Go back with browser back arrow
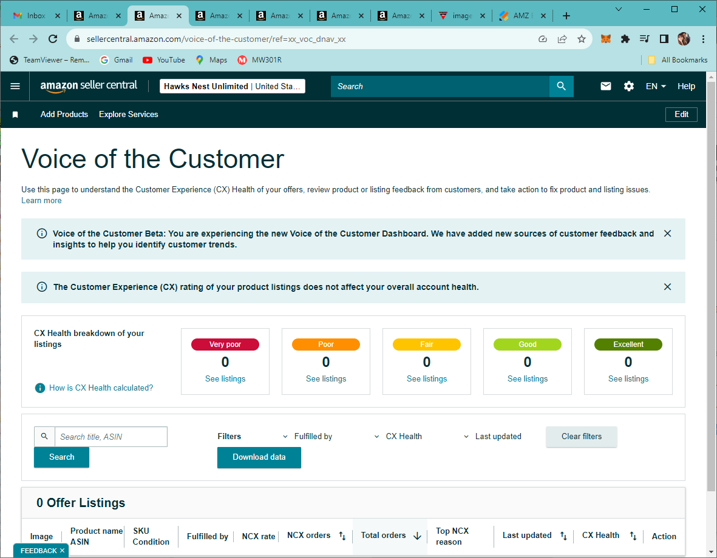 point(14,39)
